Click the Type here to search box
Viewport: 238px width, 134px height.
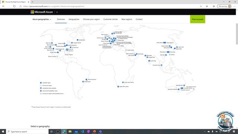click(x=27, y=131)
